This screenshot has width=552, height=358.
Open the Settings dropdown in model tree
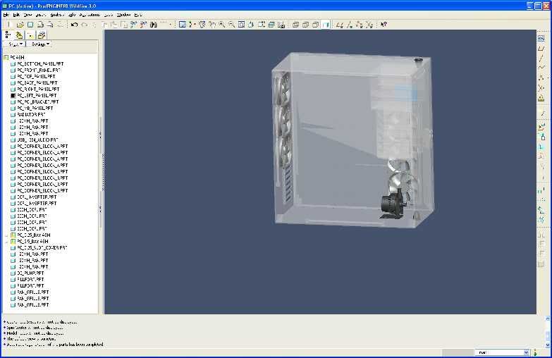(x=39, y=44)
